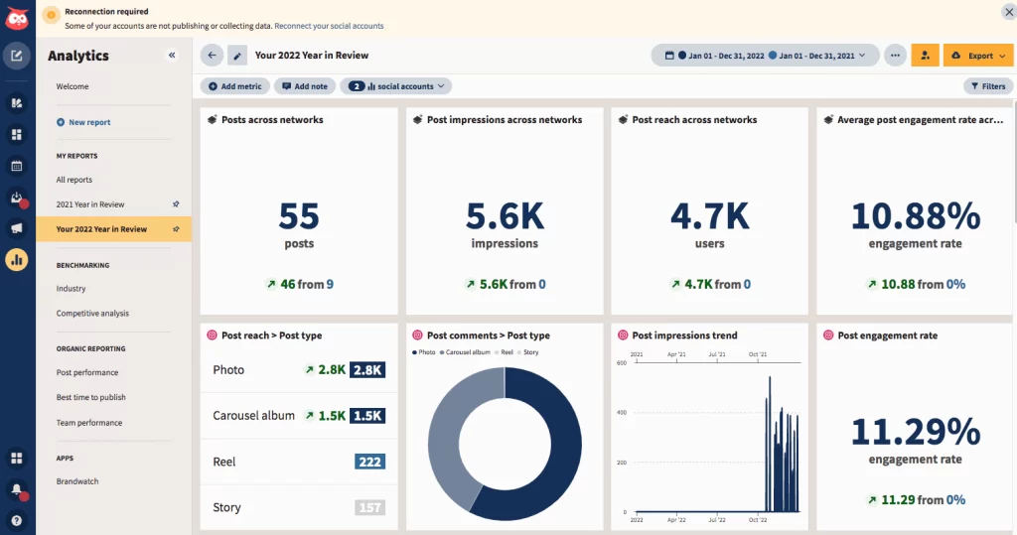
Task: Go to Post performance in sidebar
Action: pos(87,373)
